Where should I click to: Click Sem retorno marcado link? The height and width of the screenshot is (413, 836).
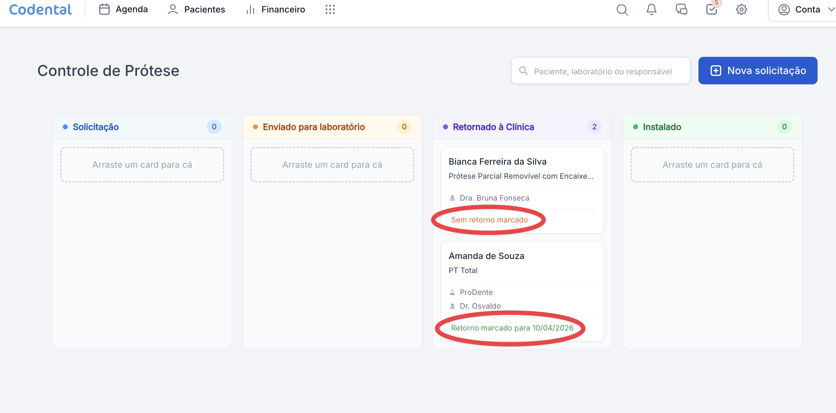489,220
